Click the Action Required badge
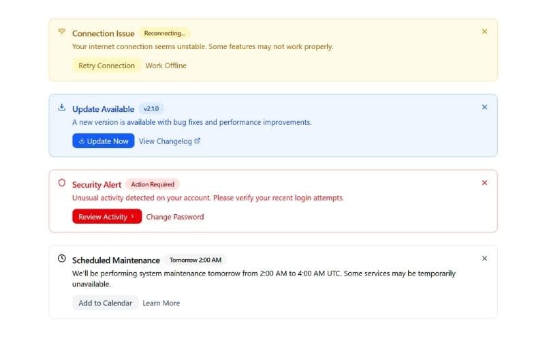Screen dimensions: 545x341 click(x=153, y=184)
